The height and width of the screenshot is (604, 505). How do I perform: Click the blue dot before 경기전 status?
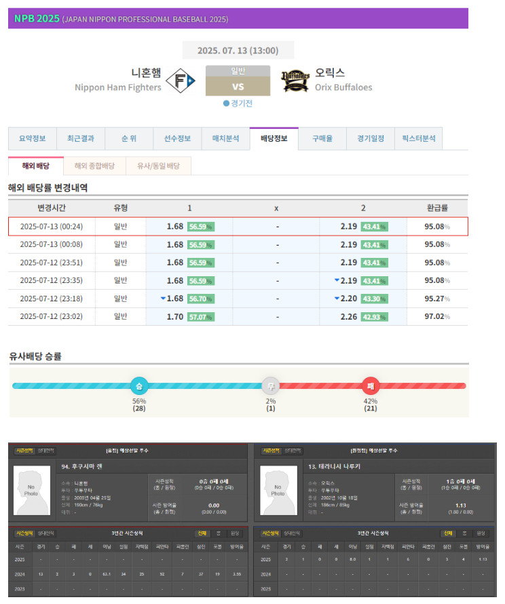226,103
